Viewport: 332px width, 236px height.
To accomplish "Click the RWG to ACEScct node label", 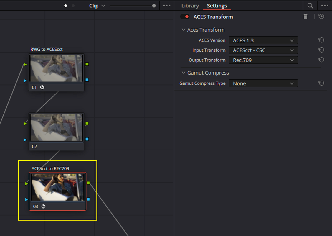I will pos(46,49).
